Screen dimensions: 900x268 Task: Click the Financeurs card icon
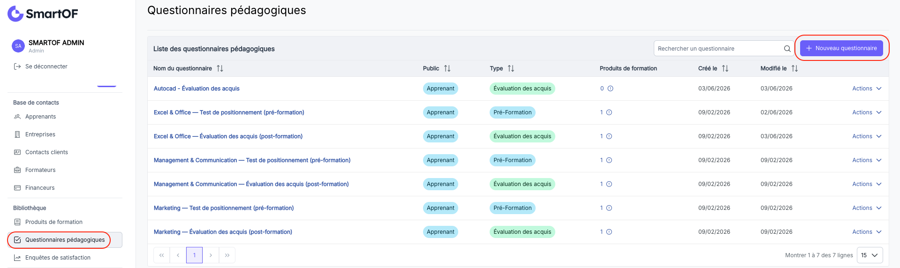click(x=17, y=188)
